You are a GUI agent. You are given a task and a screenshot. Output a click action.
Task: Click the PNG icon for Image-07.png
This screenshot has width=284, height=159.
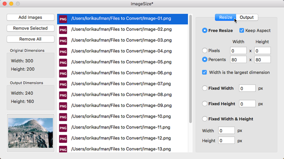point(63,85)
